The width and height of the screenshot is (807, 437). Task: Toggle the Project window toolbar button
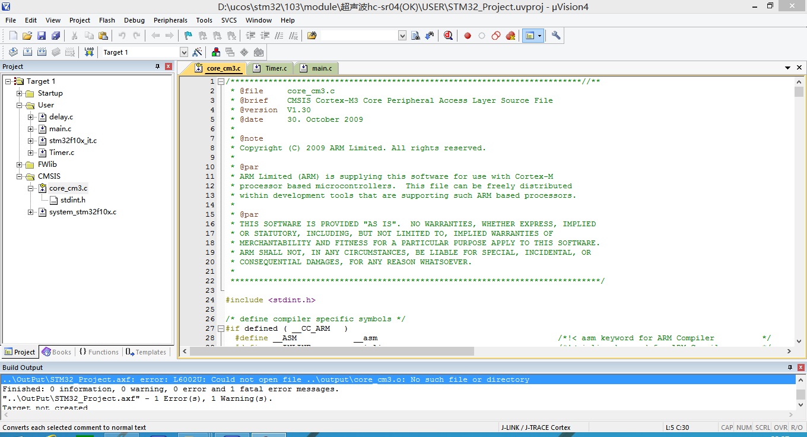(529, 36)
